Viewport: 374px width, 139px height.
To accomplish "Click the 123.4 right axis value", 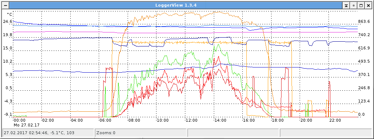I will point(364,101).
